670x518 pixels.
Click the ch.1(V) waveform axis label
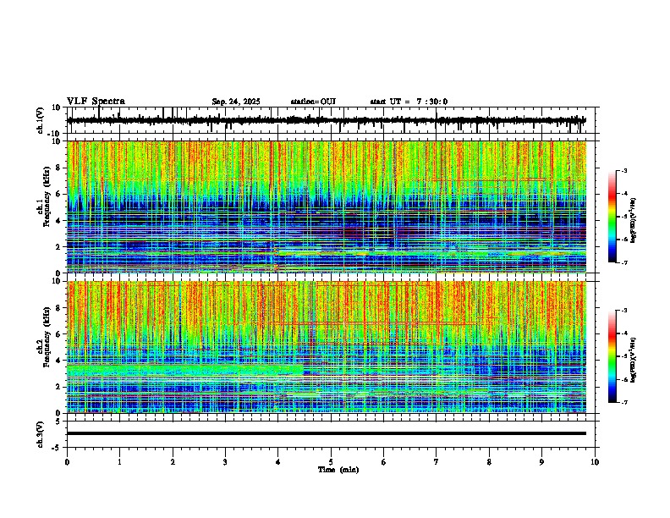(x=41, y=120)
